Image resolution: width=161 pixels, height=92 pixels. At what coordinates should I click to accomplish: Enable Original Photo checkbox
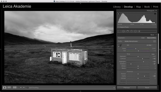click(118, 27)
